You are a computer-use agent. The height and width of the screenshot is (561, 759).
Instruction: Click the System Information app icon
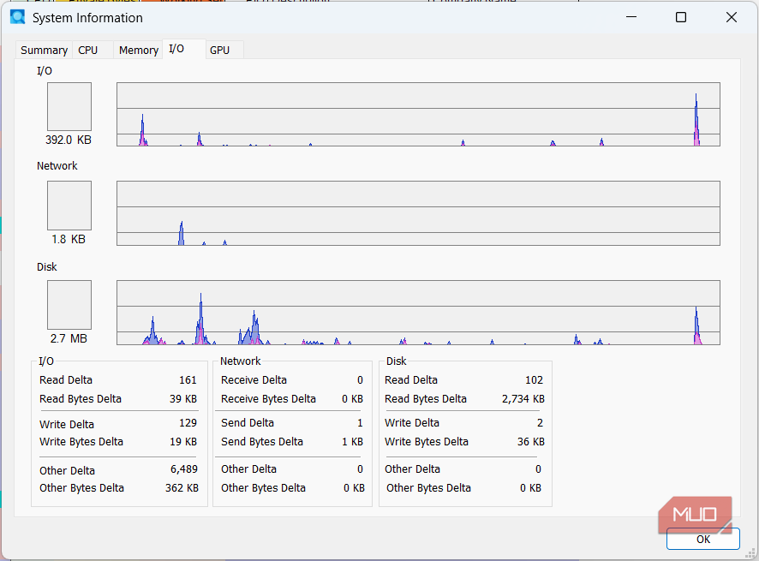click(18, 17)
